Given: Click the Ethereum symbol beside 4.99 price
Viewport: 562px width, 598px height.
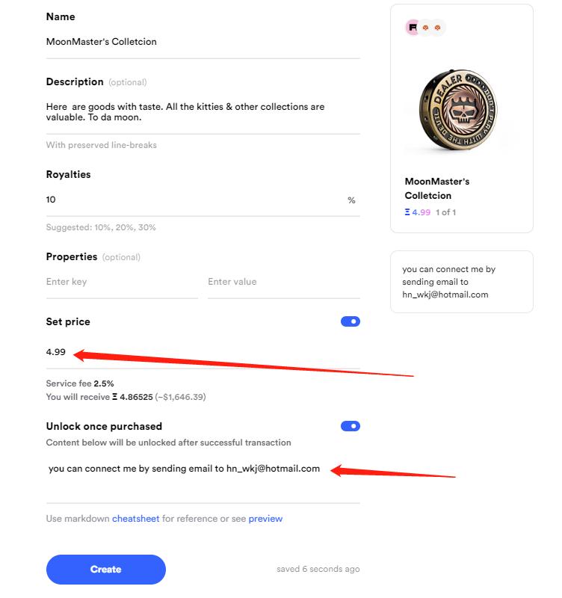Looking at the screenshot, I should pyautogui.click(x=407, y=212).
